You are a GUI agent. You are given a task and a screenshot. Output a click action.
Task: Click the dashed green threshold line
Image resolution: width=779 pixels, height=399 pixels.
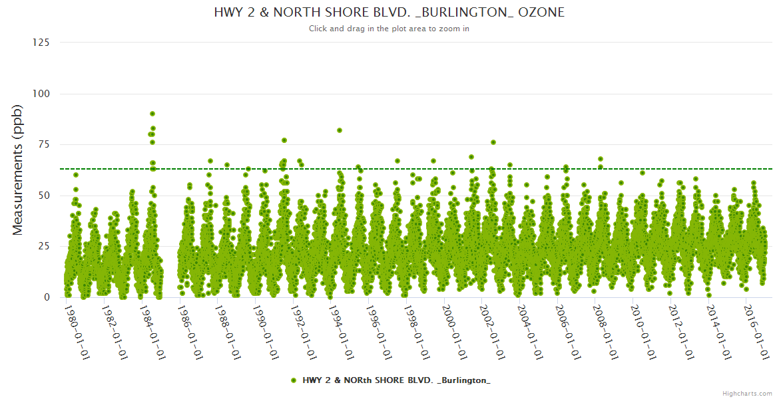pos(413,169)
